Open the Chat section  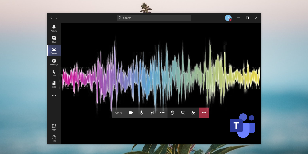coord(54,40)
